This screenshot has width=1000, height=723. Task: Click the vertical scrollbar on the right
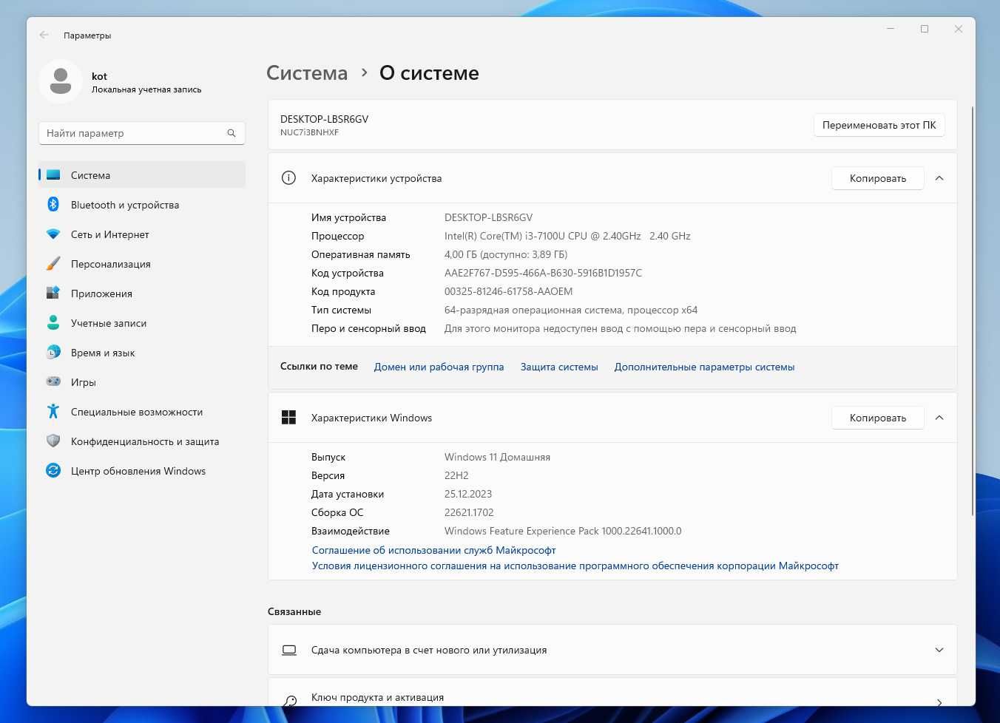click(973, 310)
